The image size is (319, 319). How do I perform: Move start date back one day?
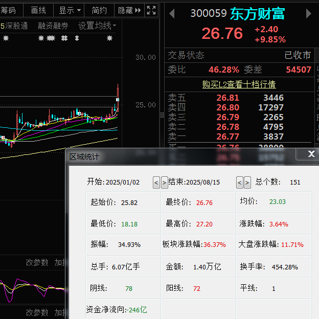click(156, 183)
